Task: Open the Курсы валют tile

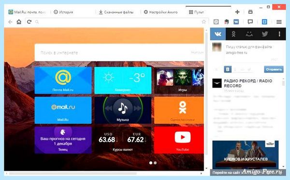Action: (123, 140)
